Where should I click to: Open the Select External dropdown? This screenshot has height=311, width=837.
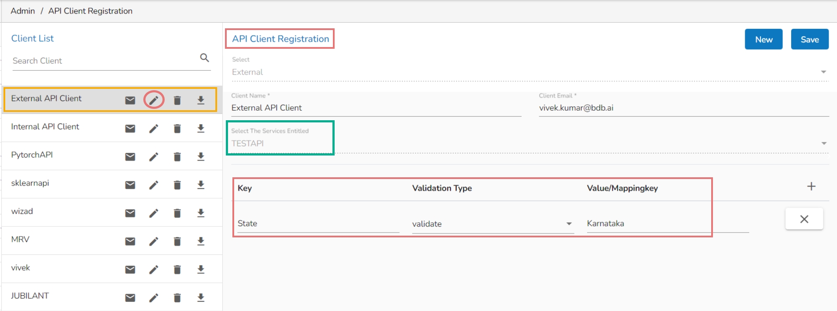(x=823, y=72)
